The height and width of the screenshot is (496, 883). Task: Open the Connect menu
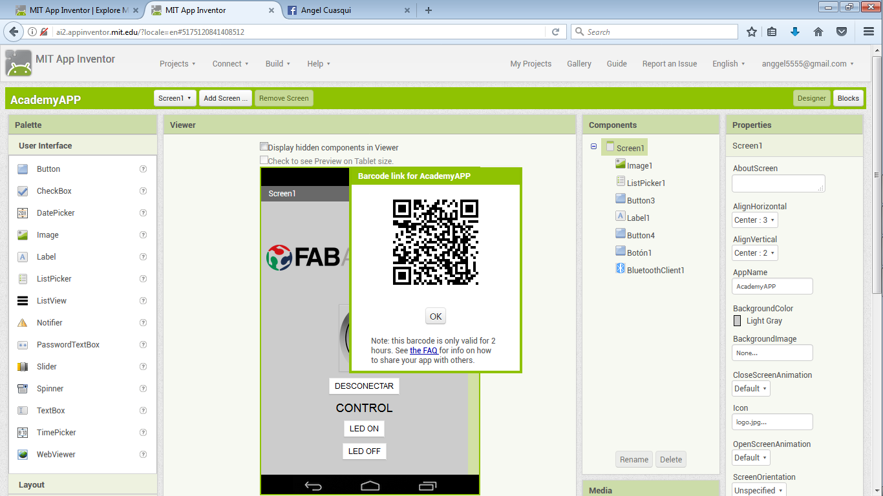pyautogui.click(x=231, y=64)
